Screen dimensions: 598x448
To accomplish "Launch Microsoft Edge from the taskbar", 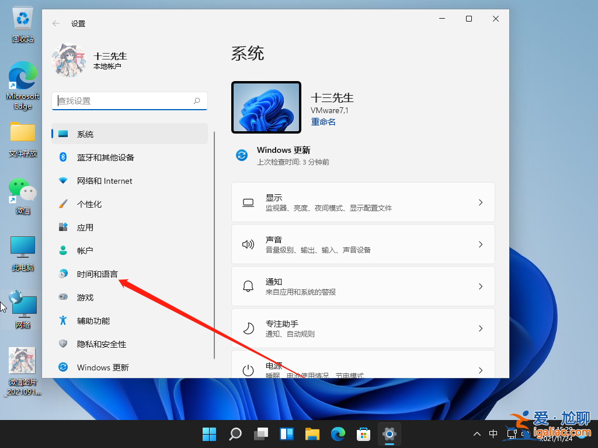I will (x=338, y=434).
